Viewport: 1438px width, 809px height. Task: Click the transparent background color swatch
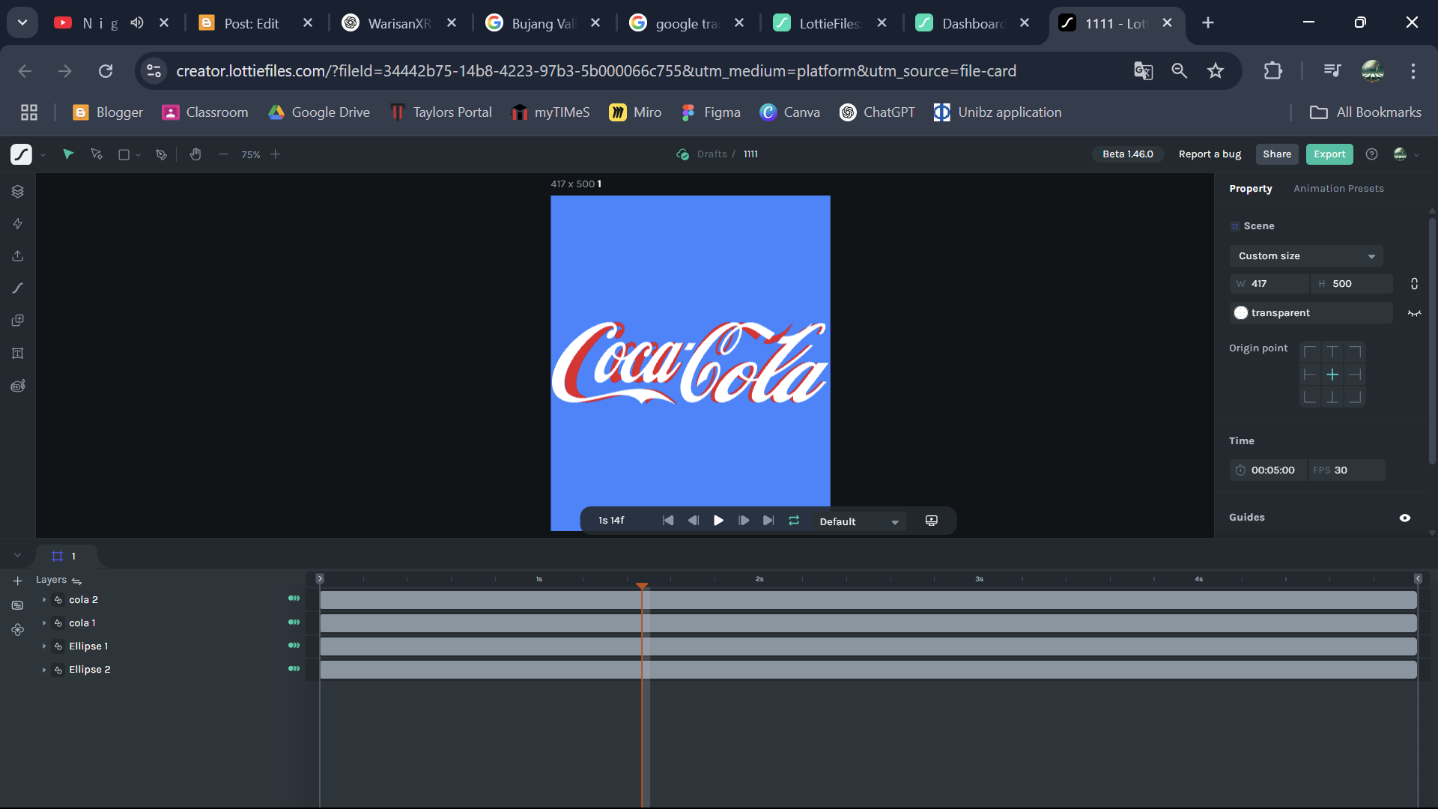[x=1241, y=313]
